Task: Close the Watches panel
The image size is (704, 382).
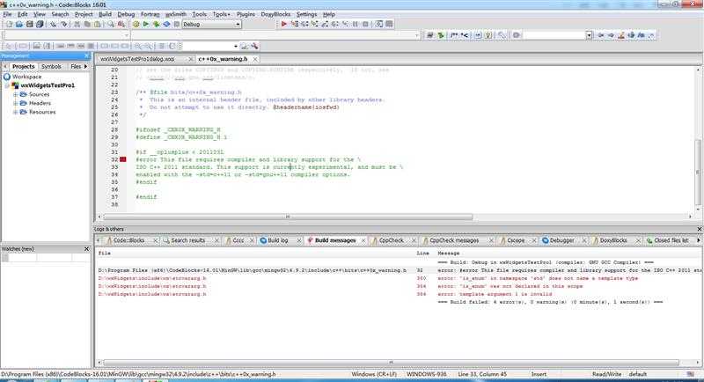Action: 86,249
